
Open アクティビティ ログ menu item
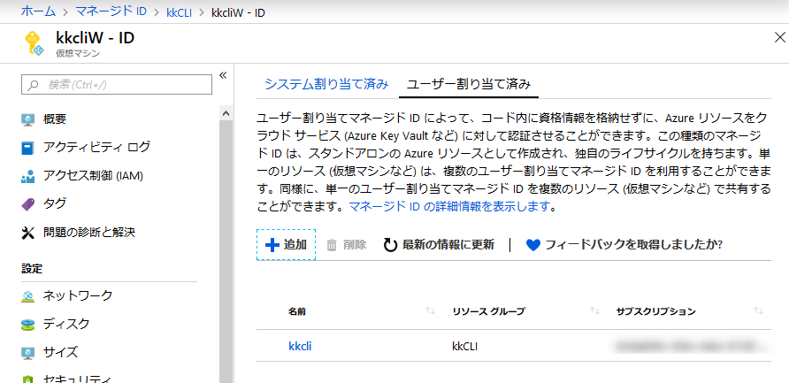(x=96, y=148)
